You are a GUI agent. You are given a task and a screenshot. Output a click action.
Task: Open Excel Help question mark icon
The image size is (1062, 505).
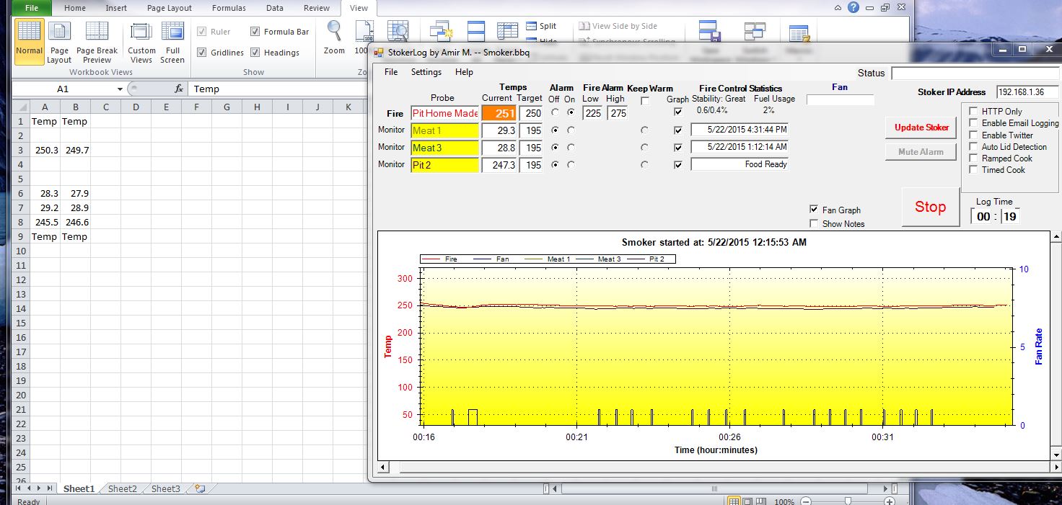pyautogui.click(x=853, y=7)
